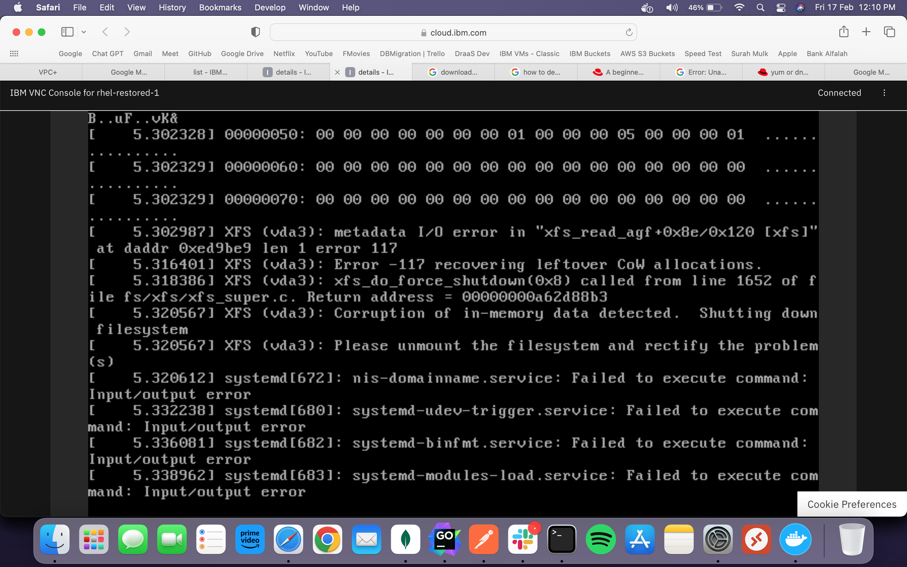This screenshot has height=567, width=907.
Task: Open Spotlight search from the menu bar
Action: click(x=761, y=8)
